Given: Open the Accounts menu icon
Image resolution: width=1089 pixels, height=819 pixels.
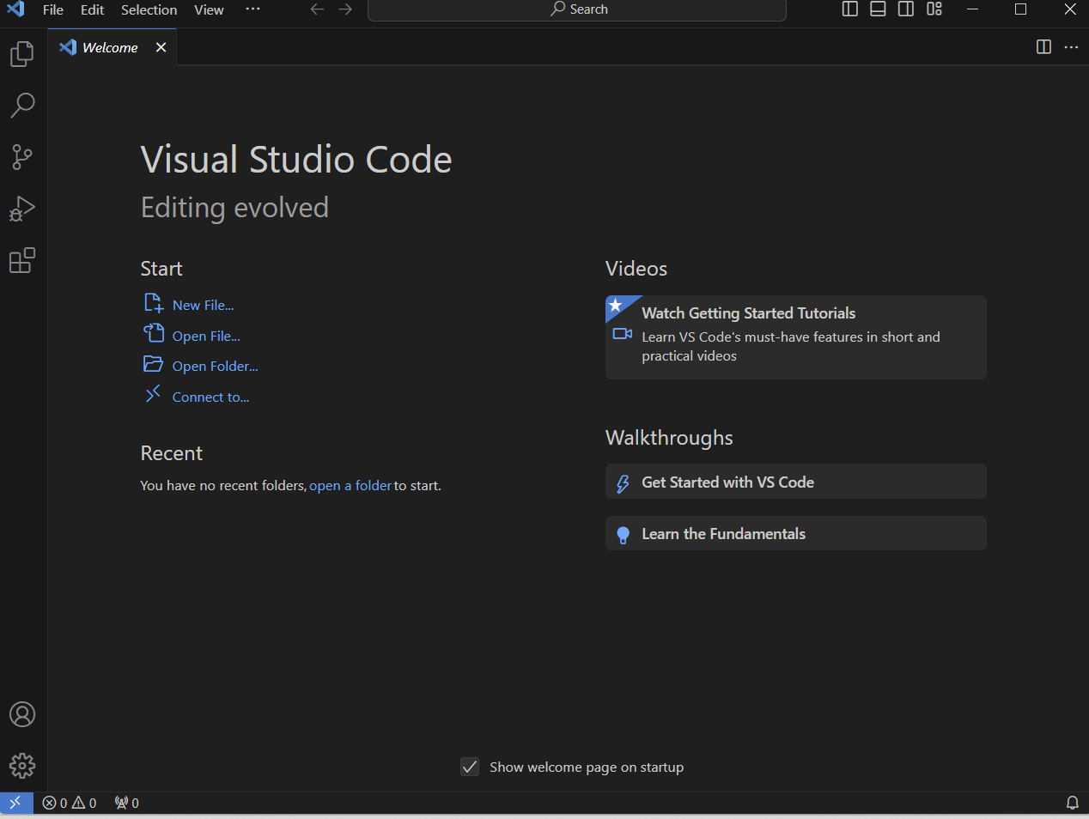Looking at the screenshot, I should coord(22,714).
